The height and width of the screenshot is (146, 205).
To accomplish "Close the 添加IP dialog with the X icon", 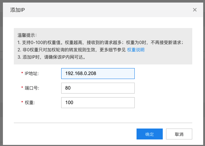I will pyautogui.click(x=195, y=10).
